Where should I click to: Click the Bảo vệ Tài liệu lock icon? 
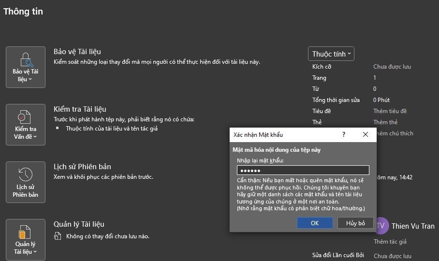[26, 59]
